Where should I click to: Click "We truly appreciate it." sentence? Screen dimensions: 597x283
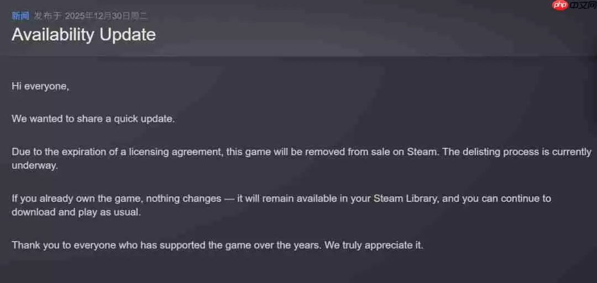[x=374, y=245]
